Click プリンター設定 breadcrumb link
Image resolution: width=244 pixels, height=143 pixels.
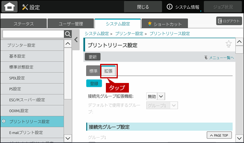coord(129,34)
